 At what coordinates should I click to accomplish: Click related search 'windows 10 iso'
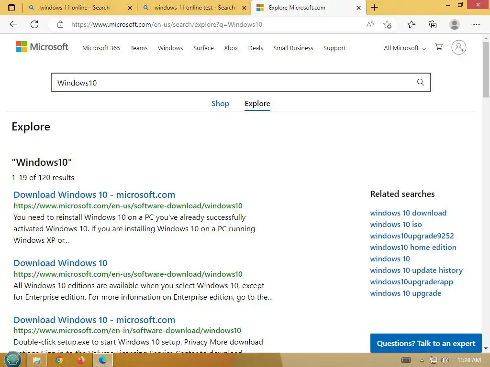396,225
